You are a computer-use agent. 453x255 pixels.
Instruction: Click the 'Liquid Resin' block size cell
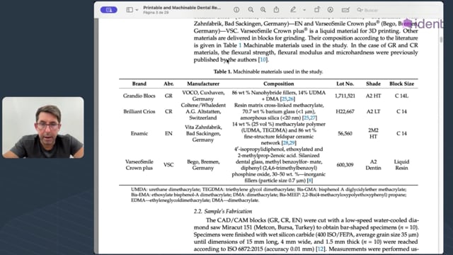[401, 165]
